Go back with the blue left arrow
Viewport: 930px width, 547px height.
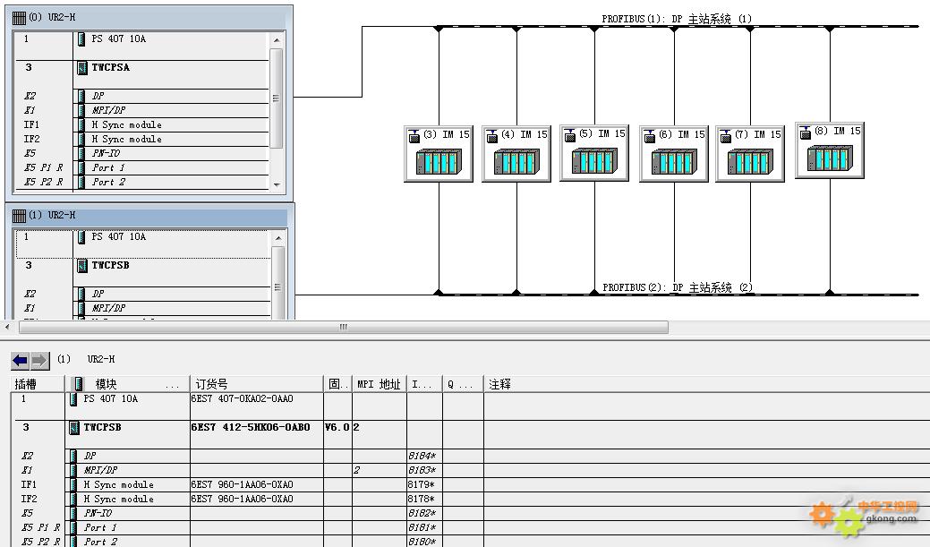click(x=21, y=360)
